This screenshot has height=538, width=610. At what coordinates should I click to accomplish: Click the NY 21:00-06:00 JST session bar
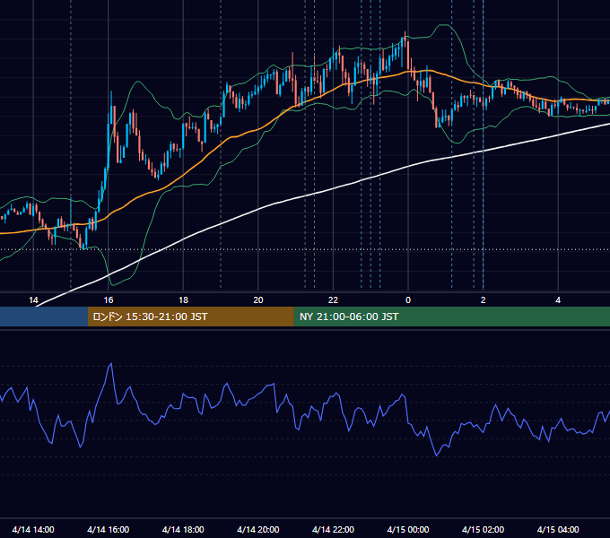[451, 317]
